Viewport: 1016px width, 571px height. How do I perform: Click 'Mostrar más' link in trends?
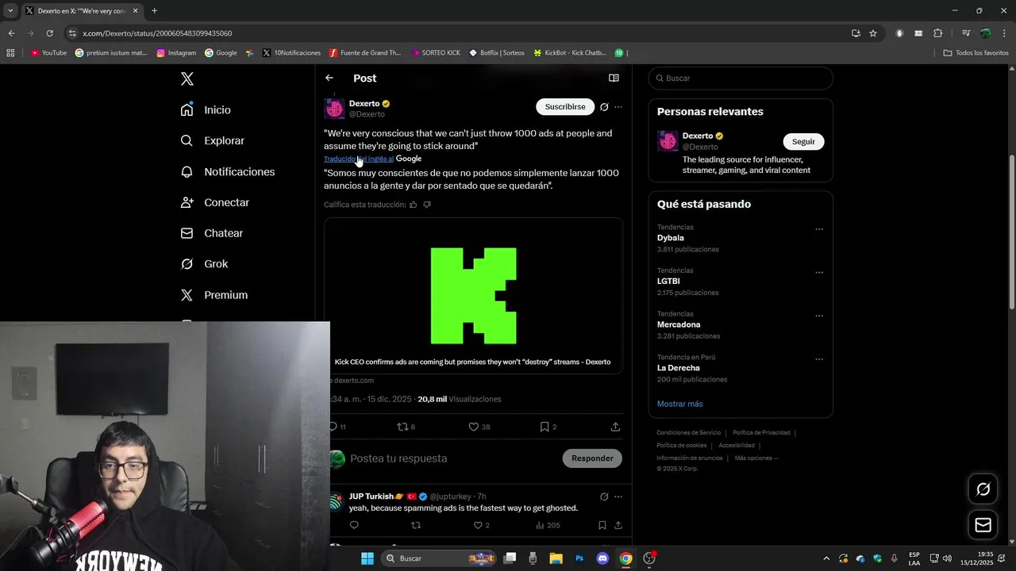pos(679,404)
